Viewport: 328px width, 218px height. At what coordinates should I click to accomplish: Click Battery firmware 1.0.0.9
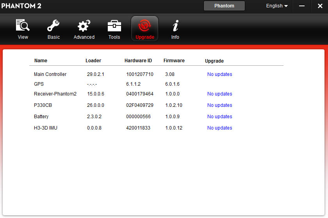click(172, 116)
